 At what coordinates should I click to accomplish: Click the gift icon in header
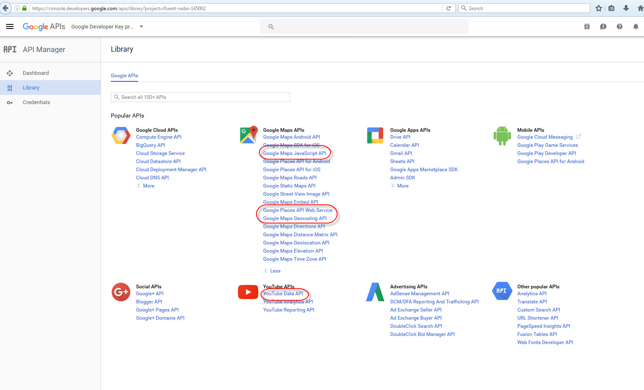587,26
